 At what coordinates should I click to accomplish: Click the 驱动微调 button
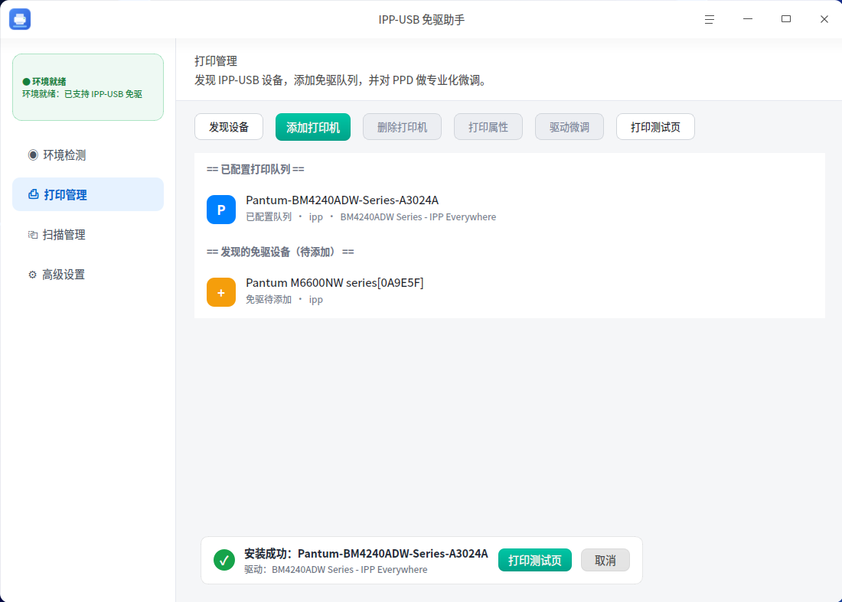coord(569,127)
